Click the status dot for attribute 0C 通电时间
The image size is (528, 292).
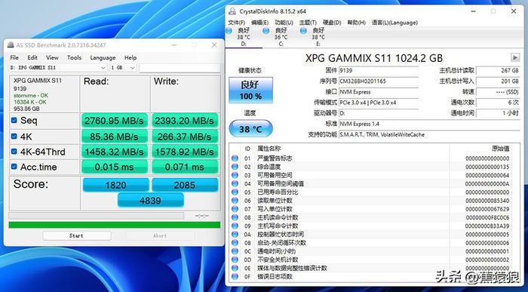(235, 251)
